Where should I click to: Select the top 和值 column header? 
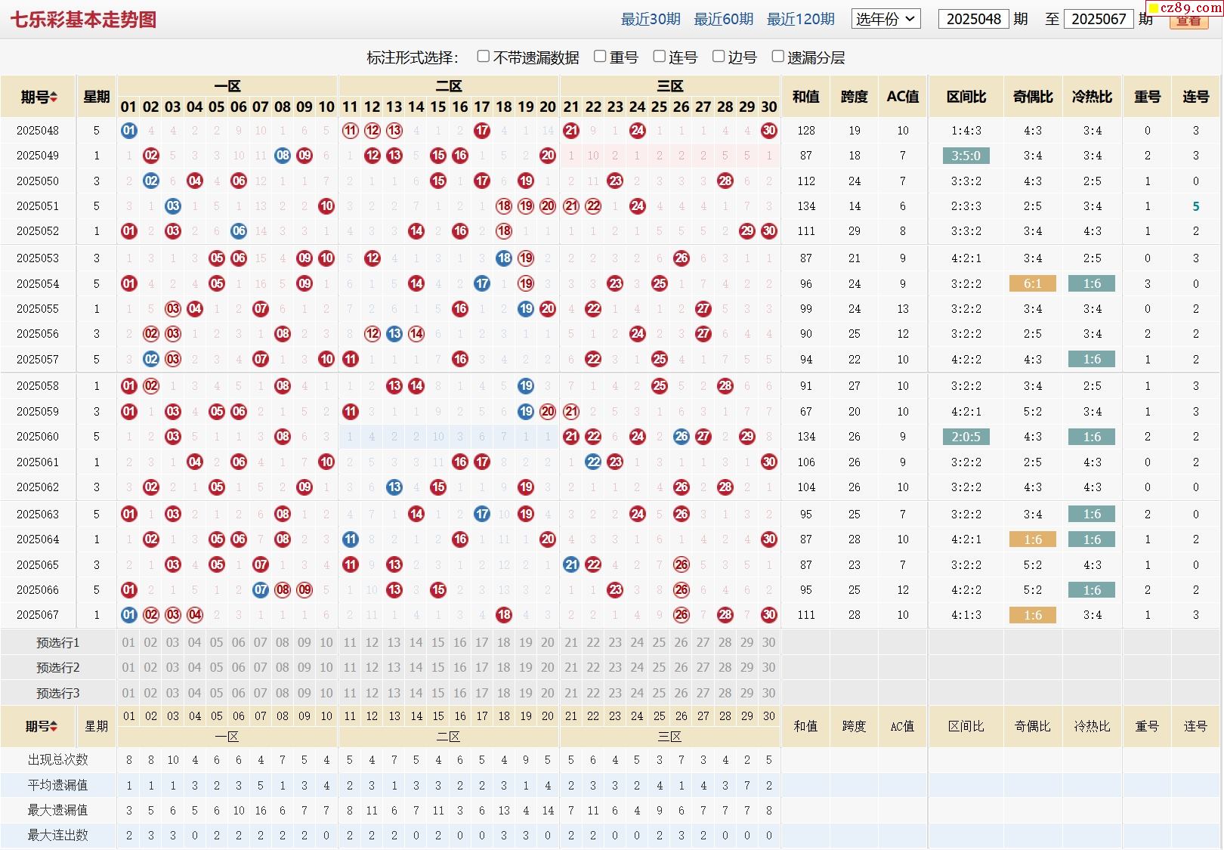pos(805,97)
